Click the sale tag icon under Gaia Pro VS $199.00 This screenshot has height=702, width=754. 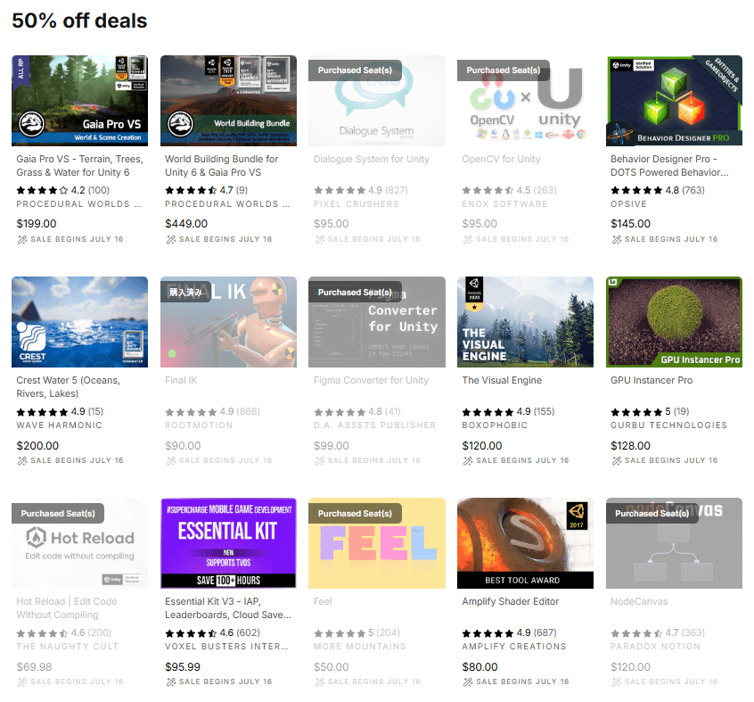[x=22, y=240]
